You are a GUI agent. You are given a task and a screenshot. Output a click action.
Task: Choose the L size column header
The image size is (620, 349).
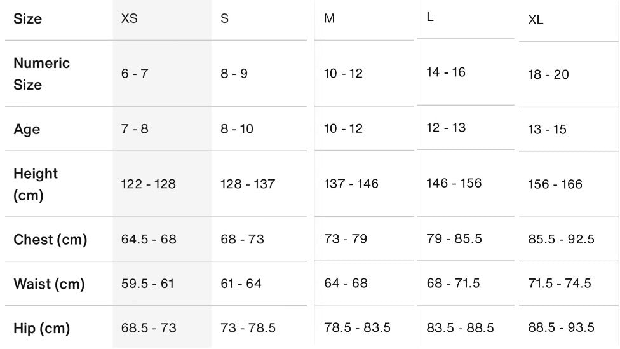tap(430, 17)
